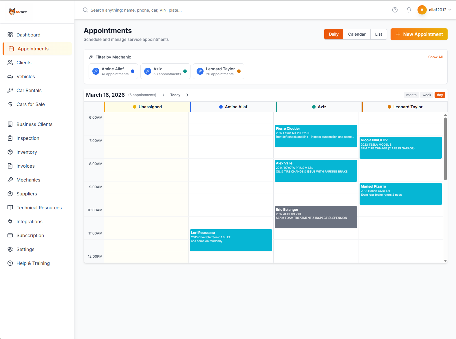456x339 pixels.
Task: Switch to the List tab
Action: coord(379,34)
